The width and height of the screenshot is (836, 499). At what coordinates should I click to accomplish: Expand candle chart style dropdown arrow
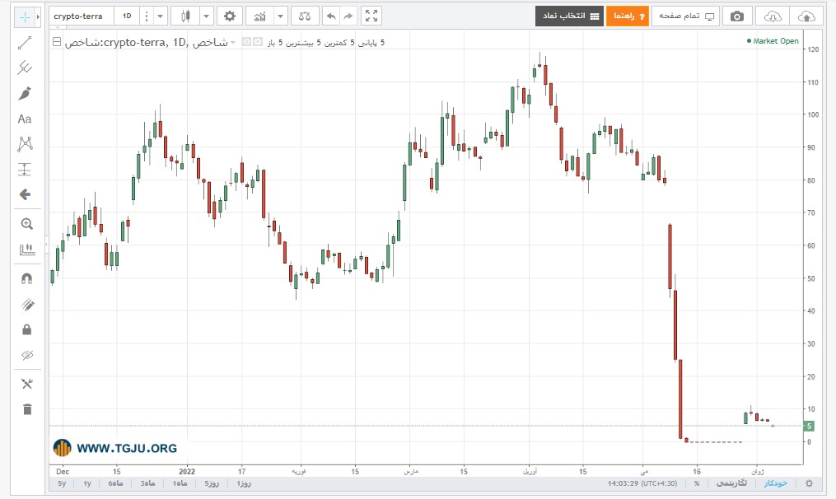(x=207, y=16)
